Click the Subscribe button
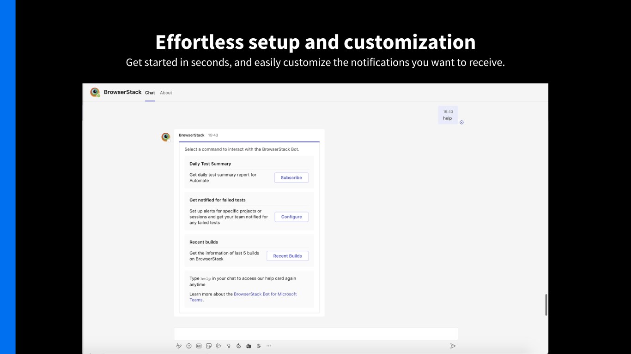631x354 pixels. click(x=291, y=177)
